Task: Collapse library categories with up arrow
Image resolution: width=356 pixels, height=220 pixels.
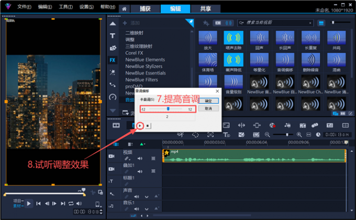Action: coord(113,24)
